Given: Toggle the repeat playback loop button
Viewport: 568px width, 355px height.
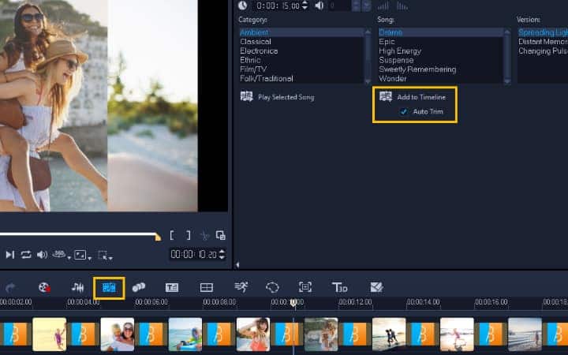Looking at the screenshot, I should [26, 255].
